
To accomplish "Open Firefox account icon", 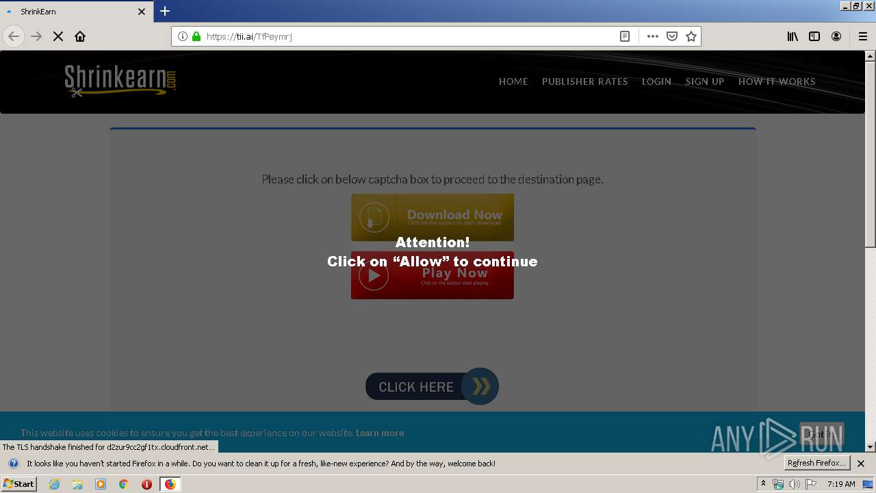I will [836, 36].
